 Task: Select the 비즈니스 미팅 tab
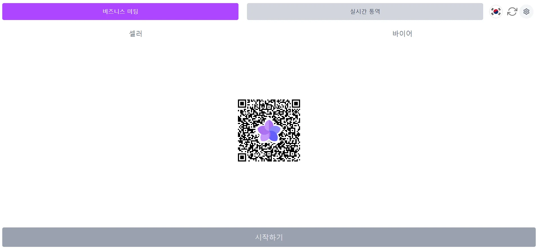[x=120, y=12]
